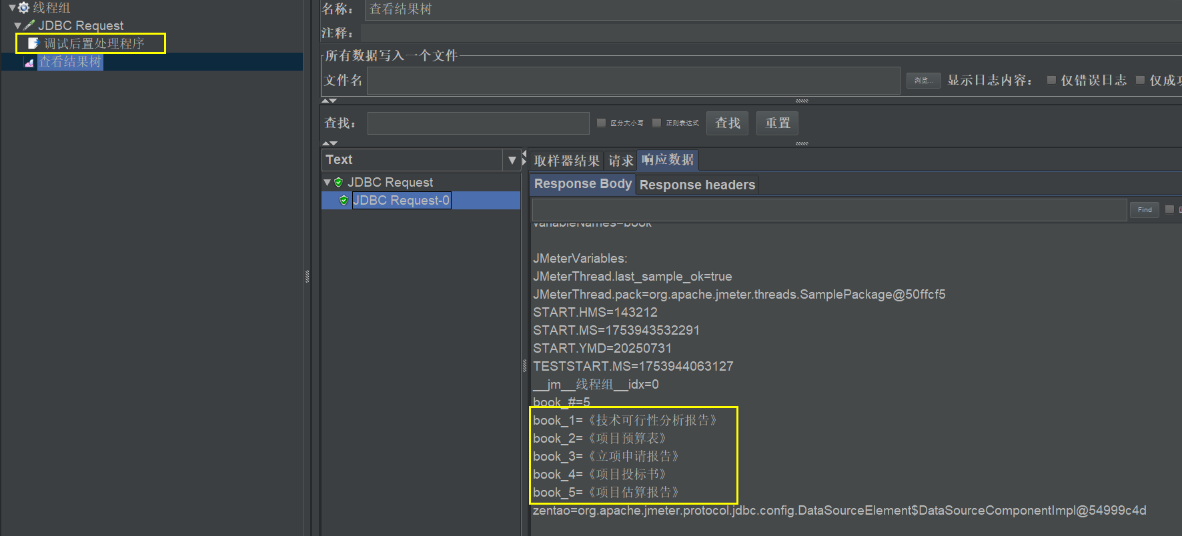The height and width of the screenshot is (536, 1182).
Task: Click the JMeterThread.last_sample_ok=true line
Action: tap(632, 276)
